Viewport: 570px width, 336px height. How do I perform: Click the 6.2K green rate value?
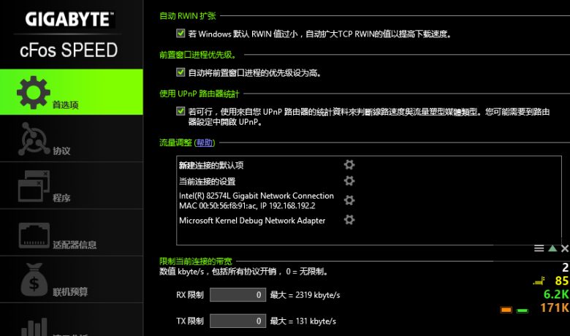click(x=556, y=294)
